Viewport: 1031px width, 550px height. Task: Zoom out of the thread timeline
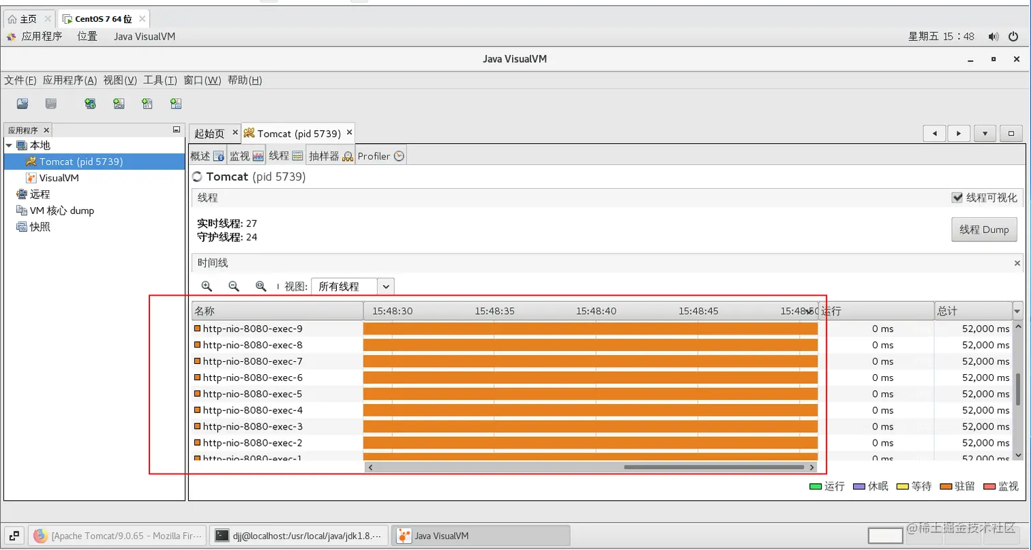tap(233, 286)
